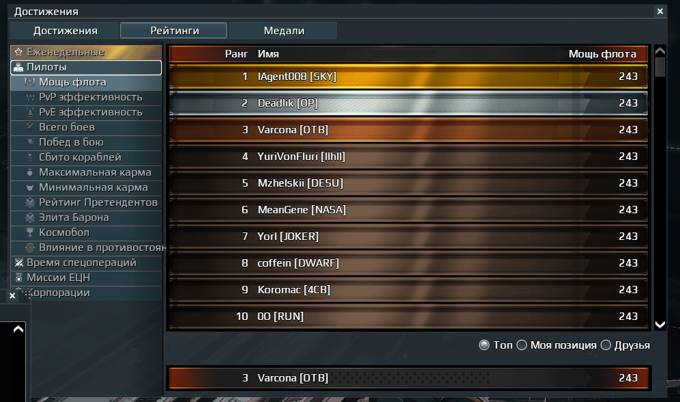The height and width of the screenshot is (402, 680).
Task: Collapse the Пилоты category
Action: coord(86,67)
